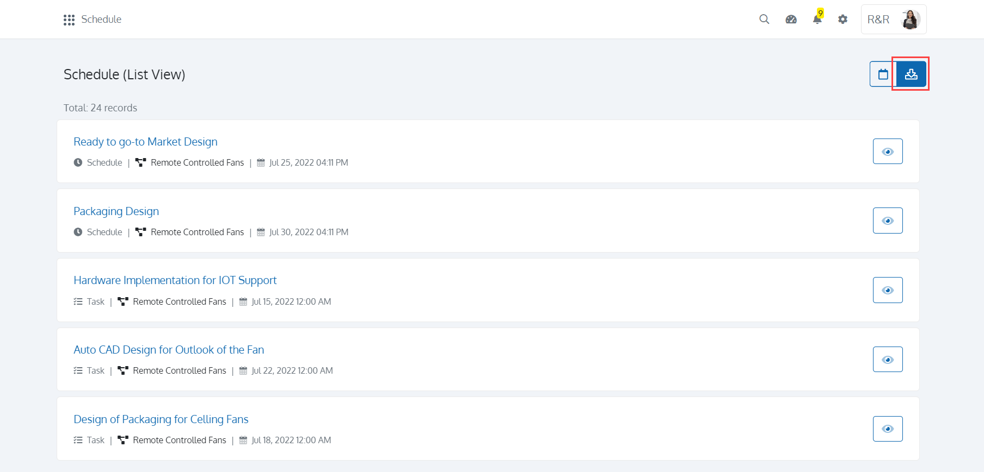The height and width of the screenshot is (472, 984).
Task: Open the settings gear icon
Action: click(842, 20)
